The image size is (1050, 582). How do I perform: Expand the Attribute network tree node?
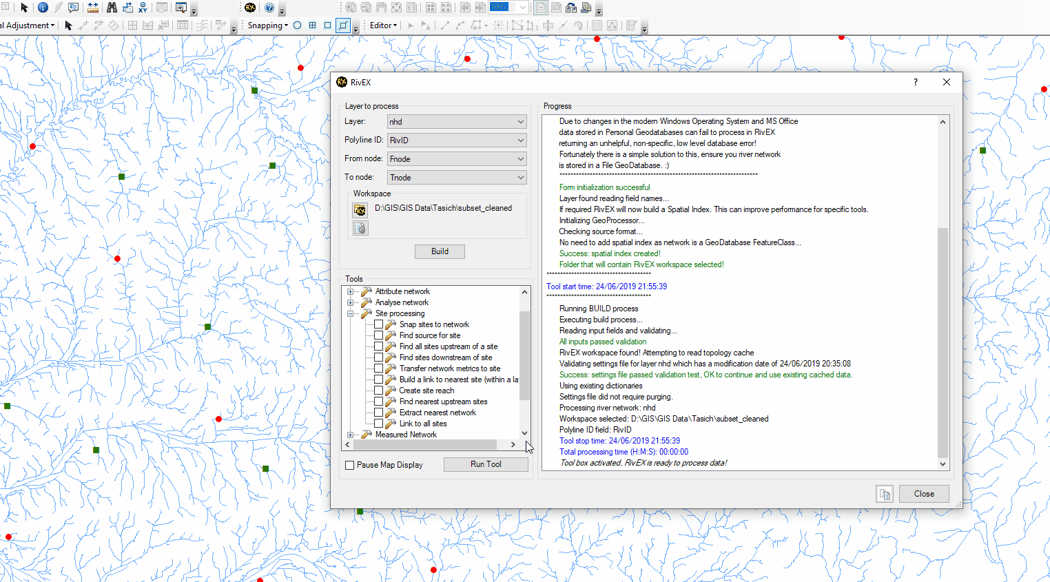coord(350,291)
